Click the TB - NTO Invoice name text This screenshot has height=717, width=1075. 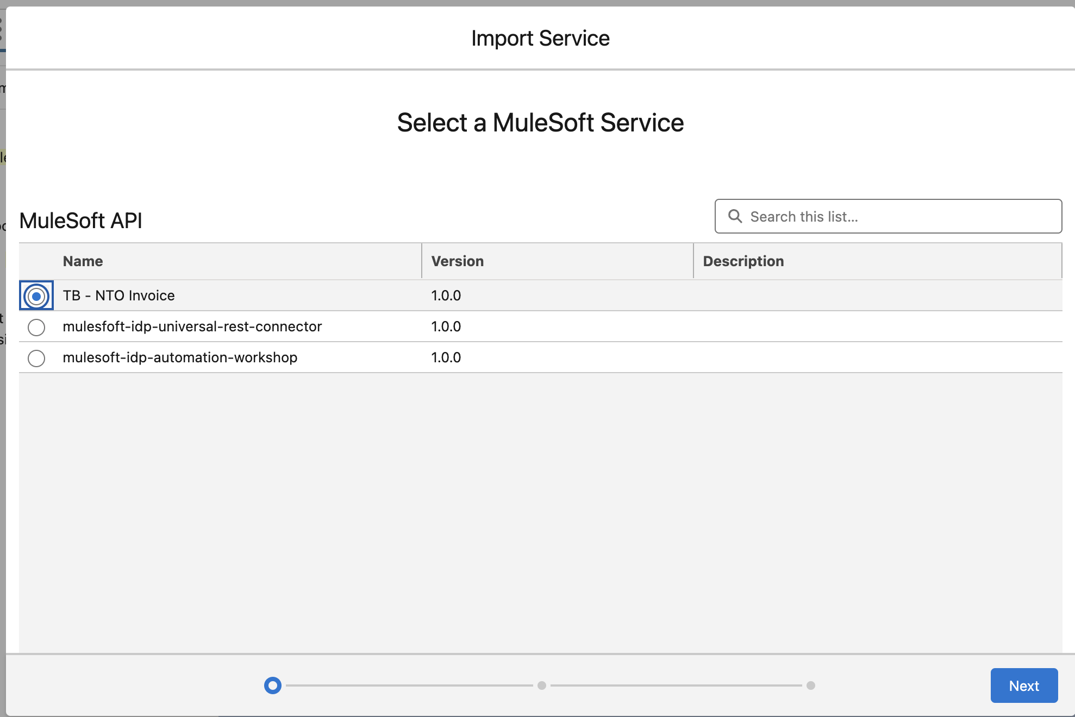tap(119, 295)
